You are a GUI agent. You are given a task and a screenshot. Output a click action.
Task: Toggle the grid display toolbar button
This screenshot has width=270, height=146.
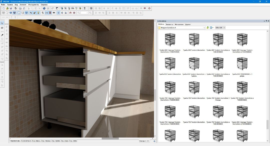click(x=50, y=12)
